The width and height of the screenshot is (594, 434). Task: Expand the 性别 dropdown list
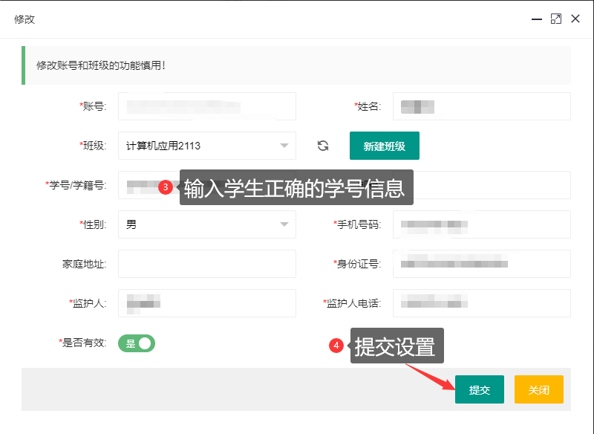(206, 224)
